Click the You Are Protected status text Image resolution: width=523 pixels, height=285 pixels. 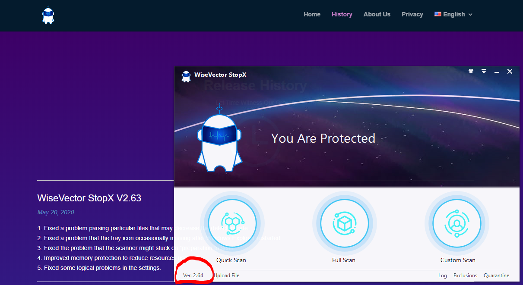click(323, 138)
